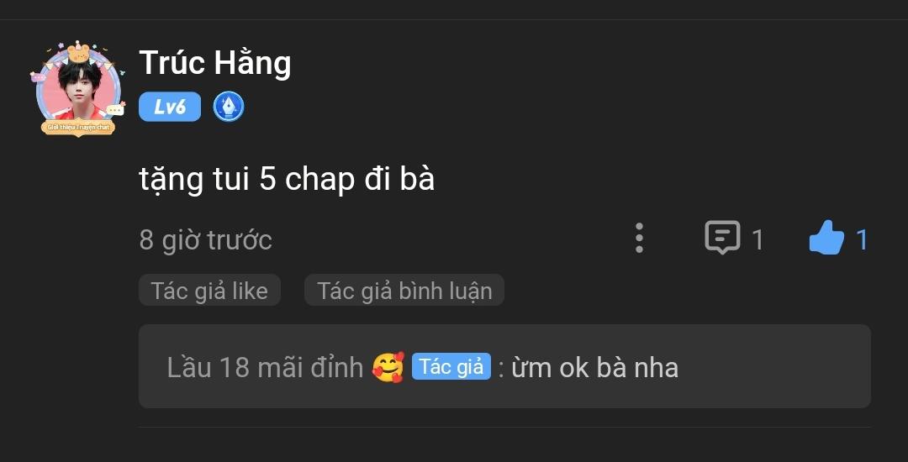The height and width of the screenshot is (462, 908).
Task: Click the blue "Tác giả" badge in the reply
Action: [451, 366]
